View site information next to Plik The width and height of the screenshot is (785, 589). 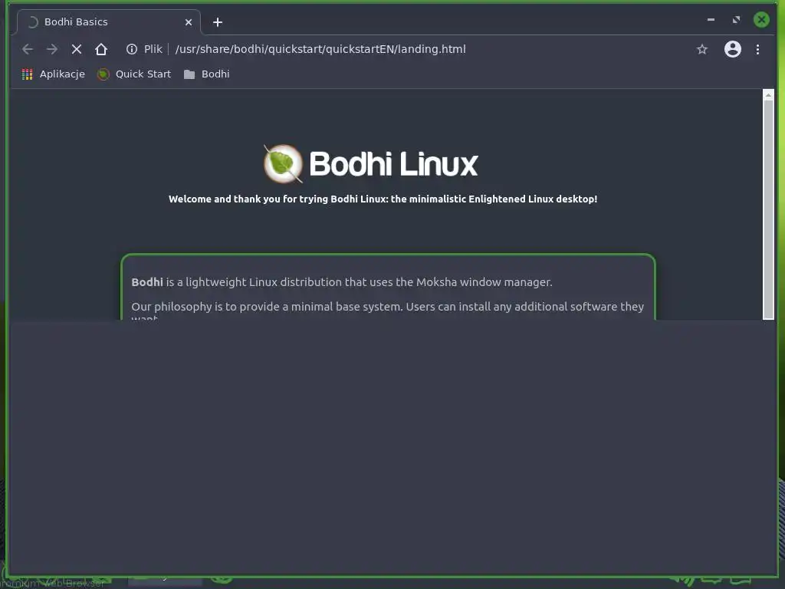(132, 49)
